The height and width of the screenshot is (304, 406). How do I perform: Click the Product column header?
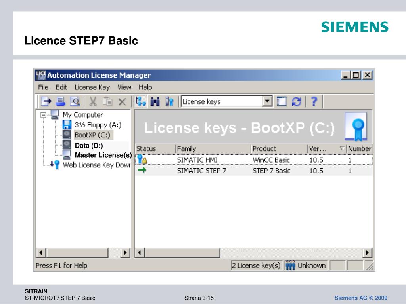[279, 149]
